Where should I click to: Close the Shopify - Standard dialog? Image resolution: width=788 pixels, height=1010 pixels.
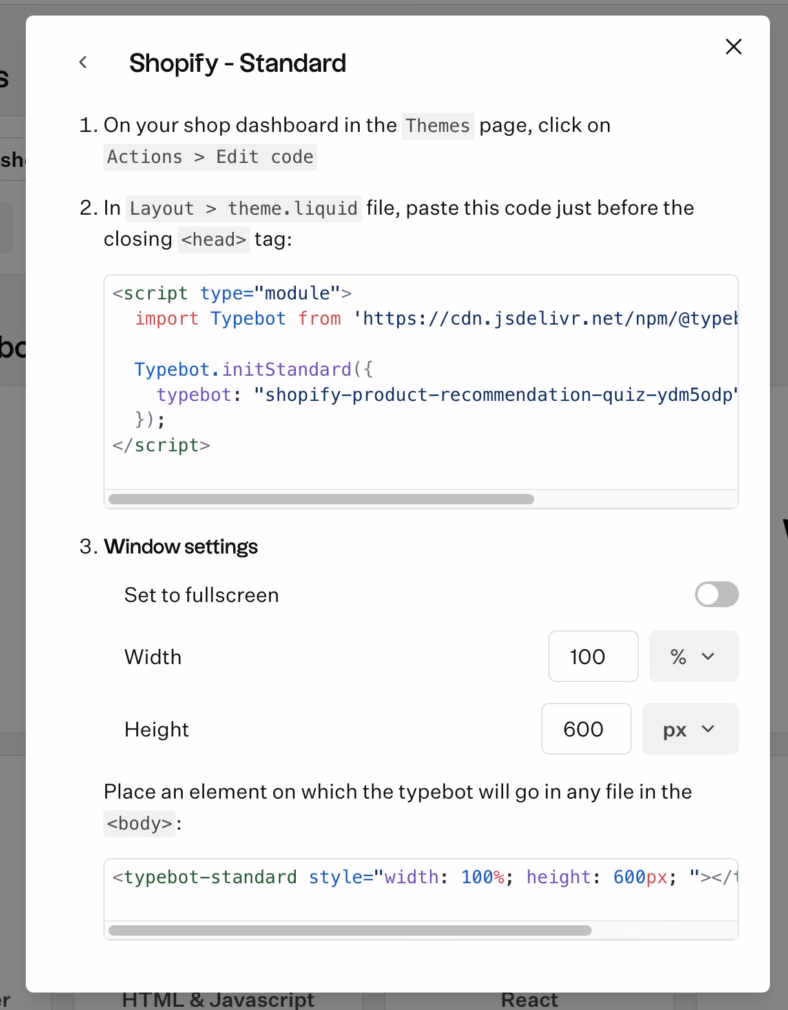click(733, 47)
